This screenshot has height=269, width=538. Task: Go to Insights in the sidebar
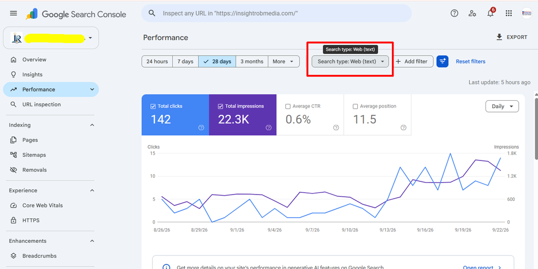(51, 74)
